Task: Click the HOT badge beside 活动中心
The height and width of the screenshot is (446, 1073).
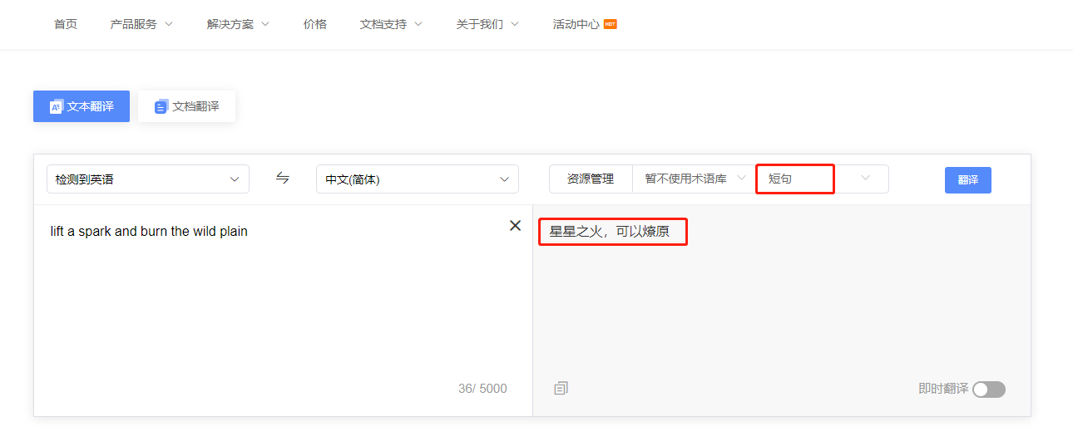Action: pyautogui.click(x=611, y=24)
